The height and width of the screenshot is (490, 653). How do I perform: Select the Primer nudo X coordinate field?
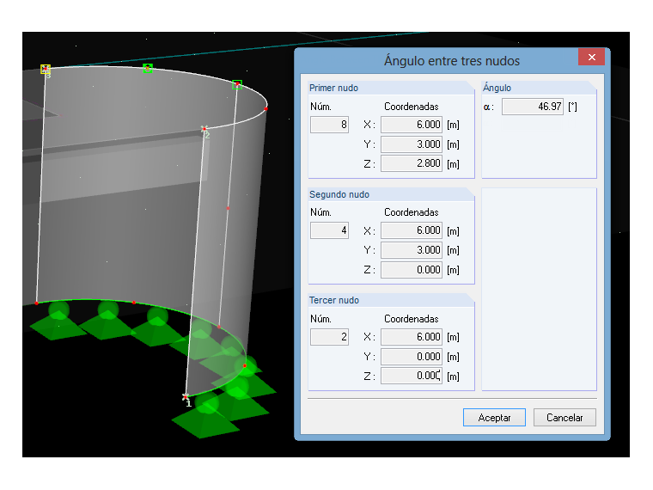411,125
